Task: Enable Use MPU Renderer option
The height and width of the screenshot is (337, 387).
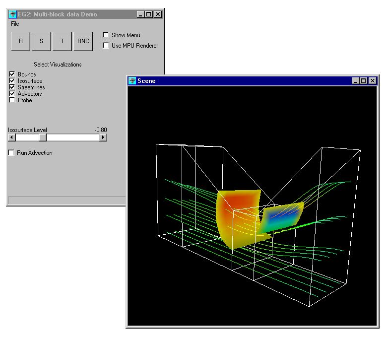Action: [x=106, y=46]
